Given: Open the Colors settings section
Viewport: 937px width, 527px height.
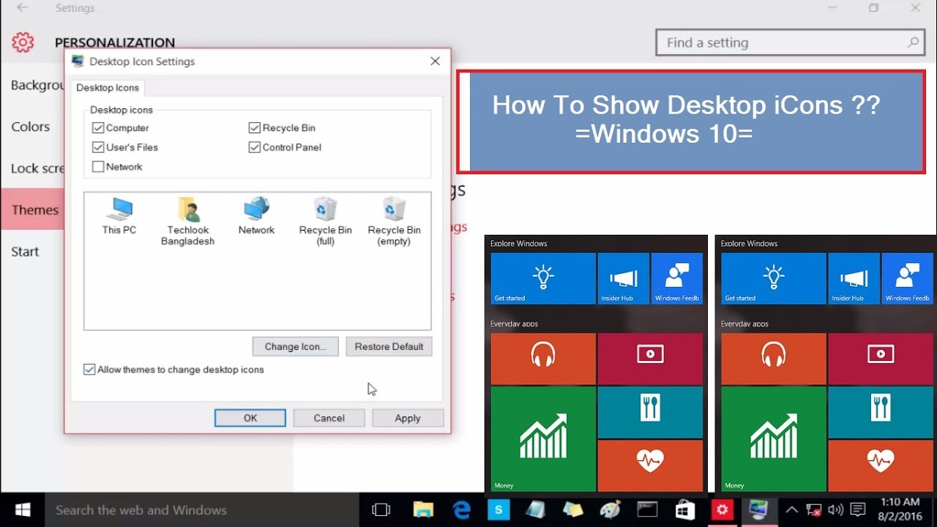Looking at the screenshot, I should coord(32,127).
